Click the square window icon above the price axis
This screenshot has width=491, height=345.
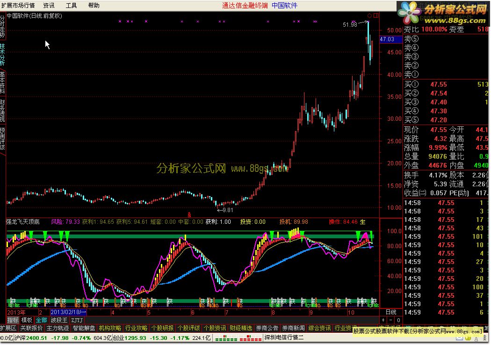[x=376, y=15]
